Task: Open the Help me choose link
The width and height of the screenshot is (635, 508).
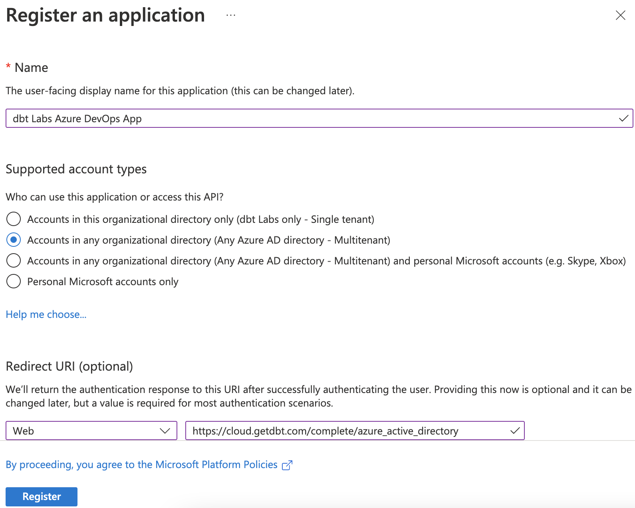Action: (46, 315)
